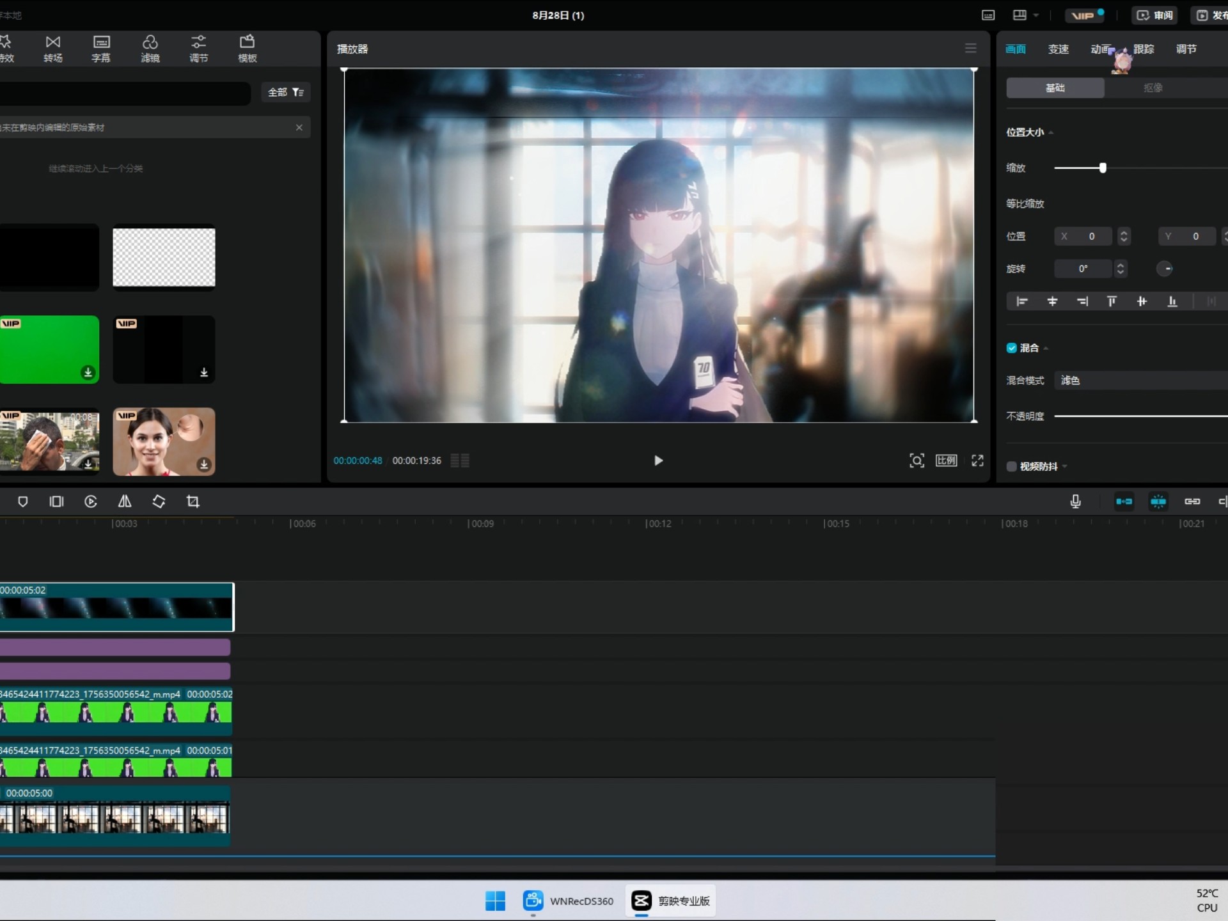Click the X position input field
The image size is (1228, 921).
coord(1083,236)
